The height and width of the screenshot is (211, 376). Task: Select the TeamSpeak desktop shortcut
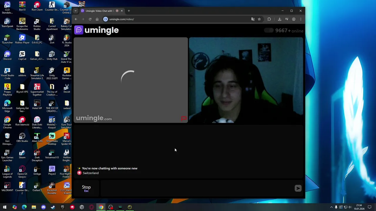pyautogui.click(x=7, y=22)
